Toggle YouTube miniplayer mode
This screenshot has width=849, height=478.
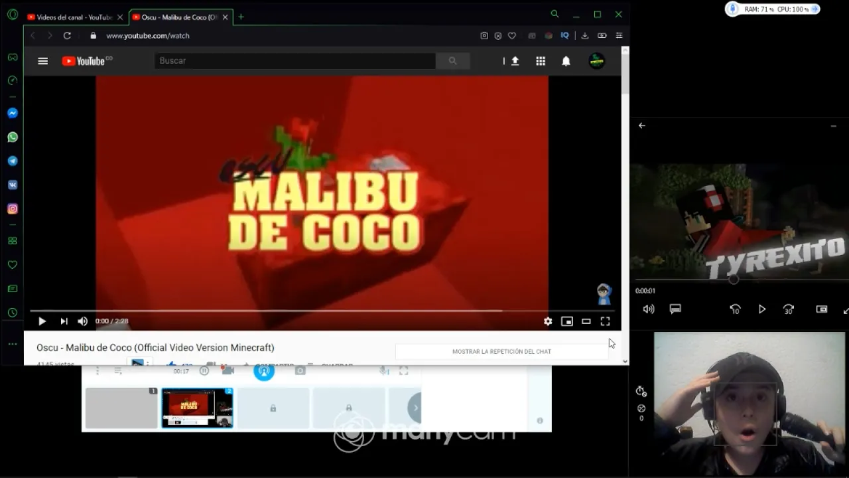pyautogui.click(x=567, y=321)
